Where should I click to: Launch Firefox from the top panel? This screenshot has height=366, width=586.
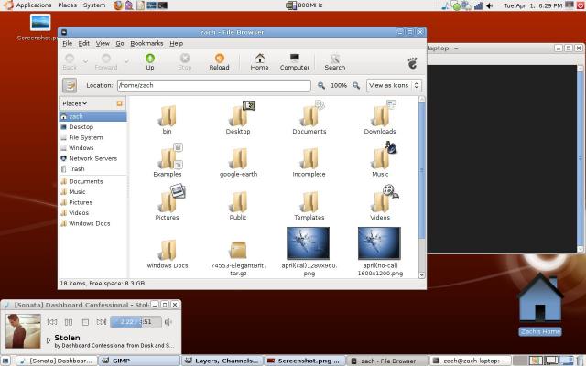[x=118, y=5]
